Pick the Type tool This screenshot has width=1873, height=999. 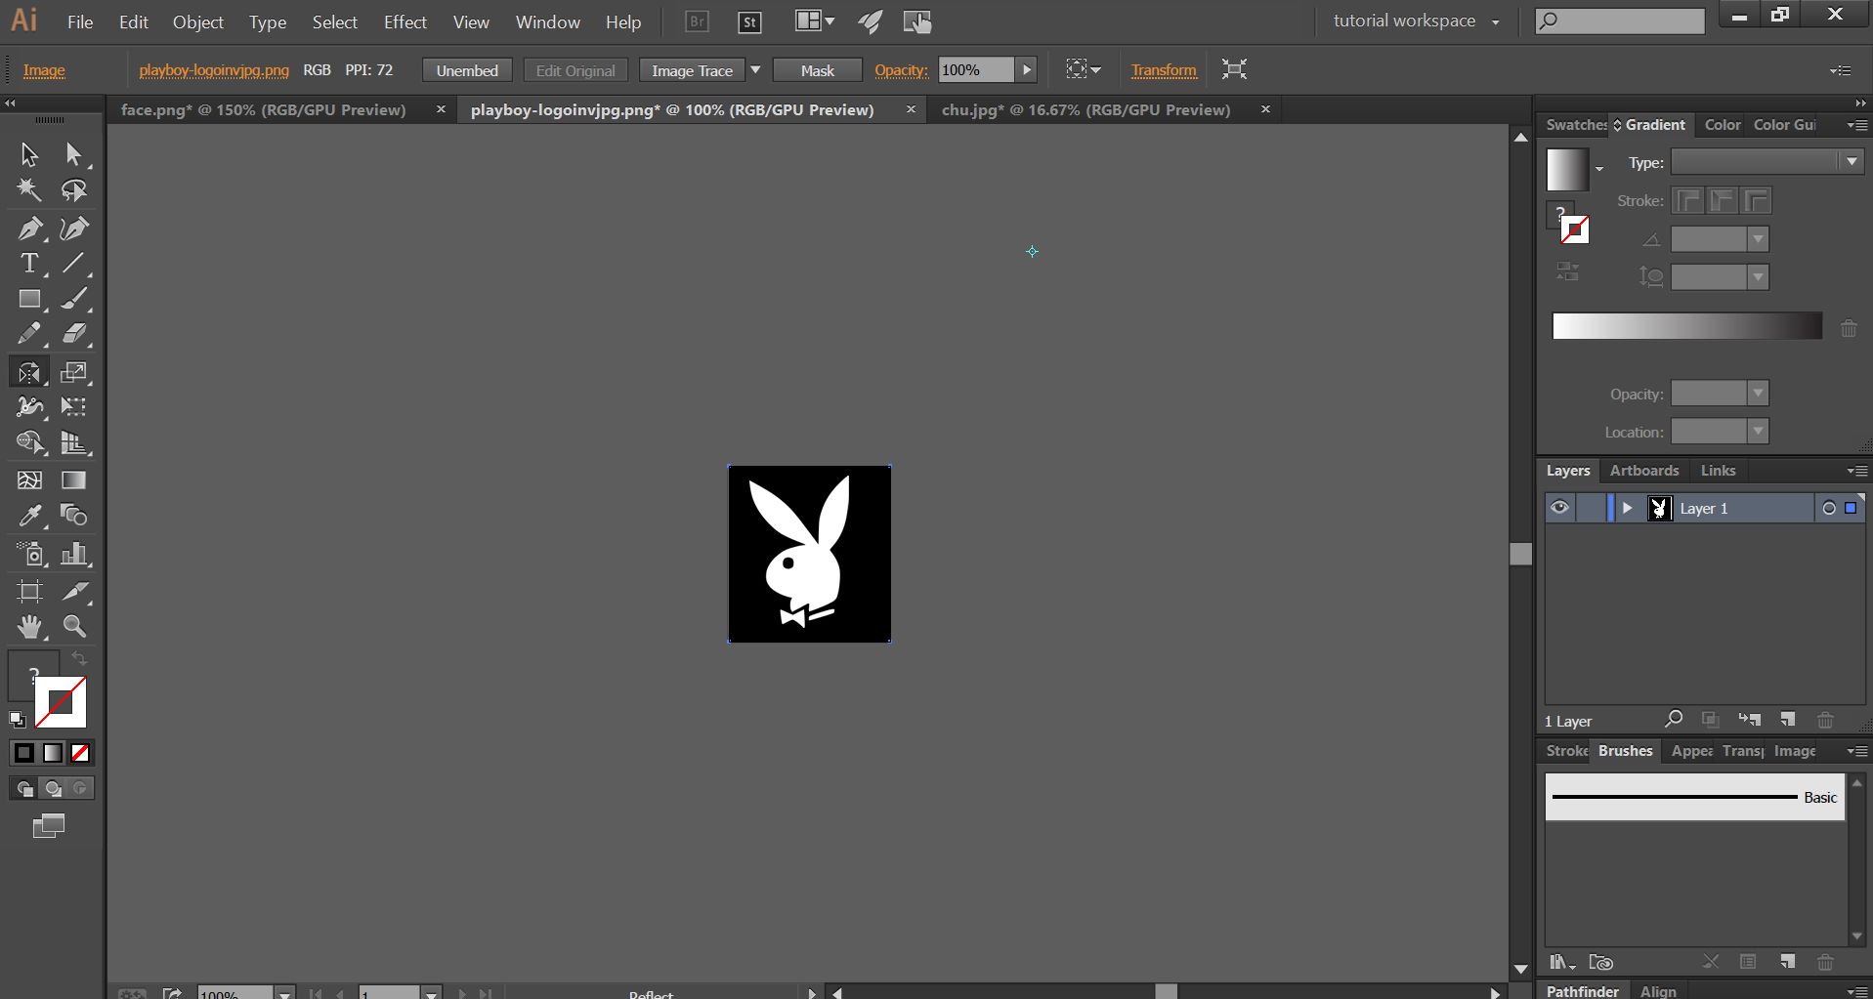(x=29, y=264)
